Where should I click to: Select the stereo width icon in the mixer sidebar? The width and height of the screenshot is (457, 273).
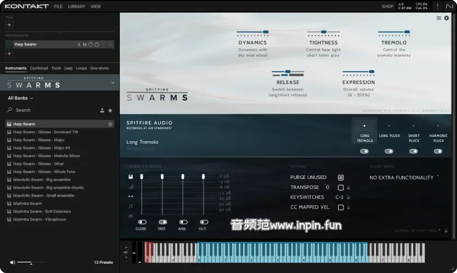tap(131, 197)
